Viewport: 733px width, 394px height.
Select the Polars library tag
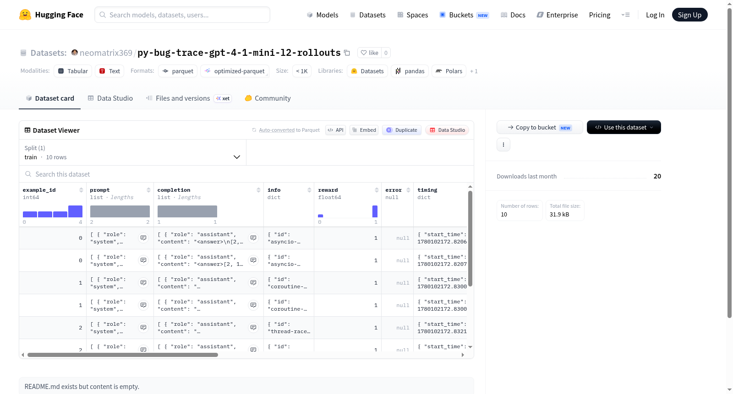(449, 71)
